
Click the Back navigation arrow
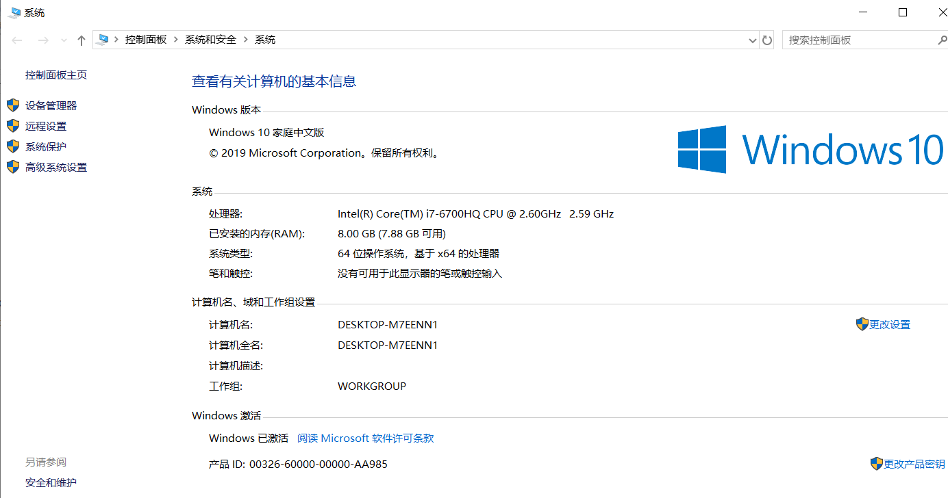click(x=17, y=40)
